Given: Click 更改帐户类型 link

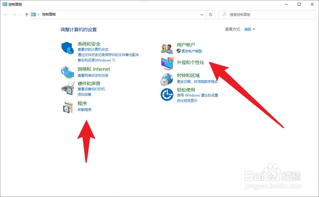Looking at the screenshot, I should pos(192,51).
